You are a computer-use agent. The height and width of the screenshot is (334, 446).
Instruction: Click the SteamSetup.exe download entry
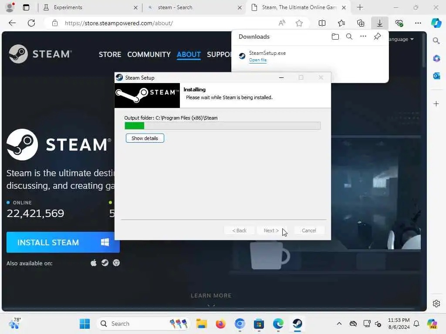tap(310, 56)
